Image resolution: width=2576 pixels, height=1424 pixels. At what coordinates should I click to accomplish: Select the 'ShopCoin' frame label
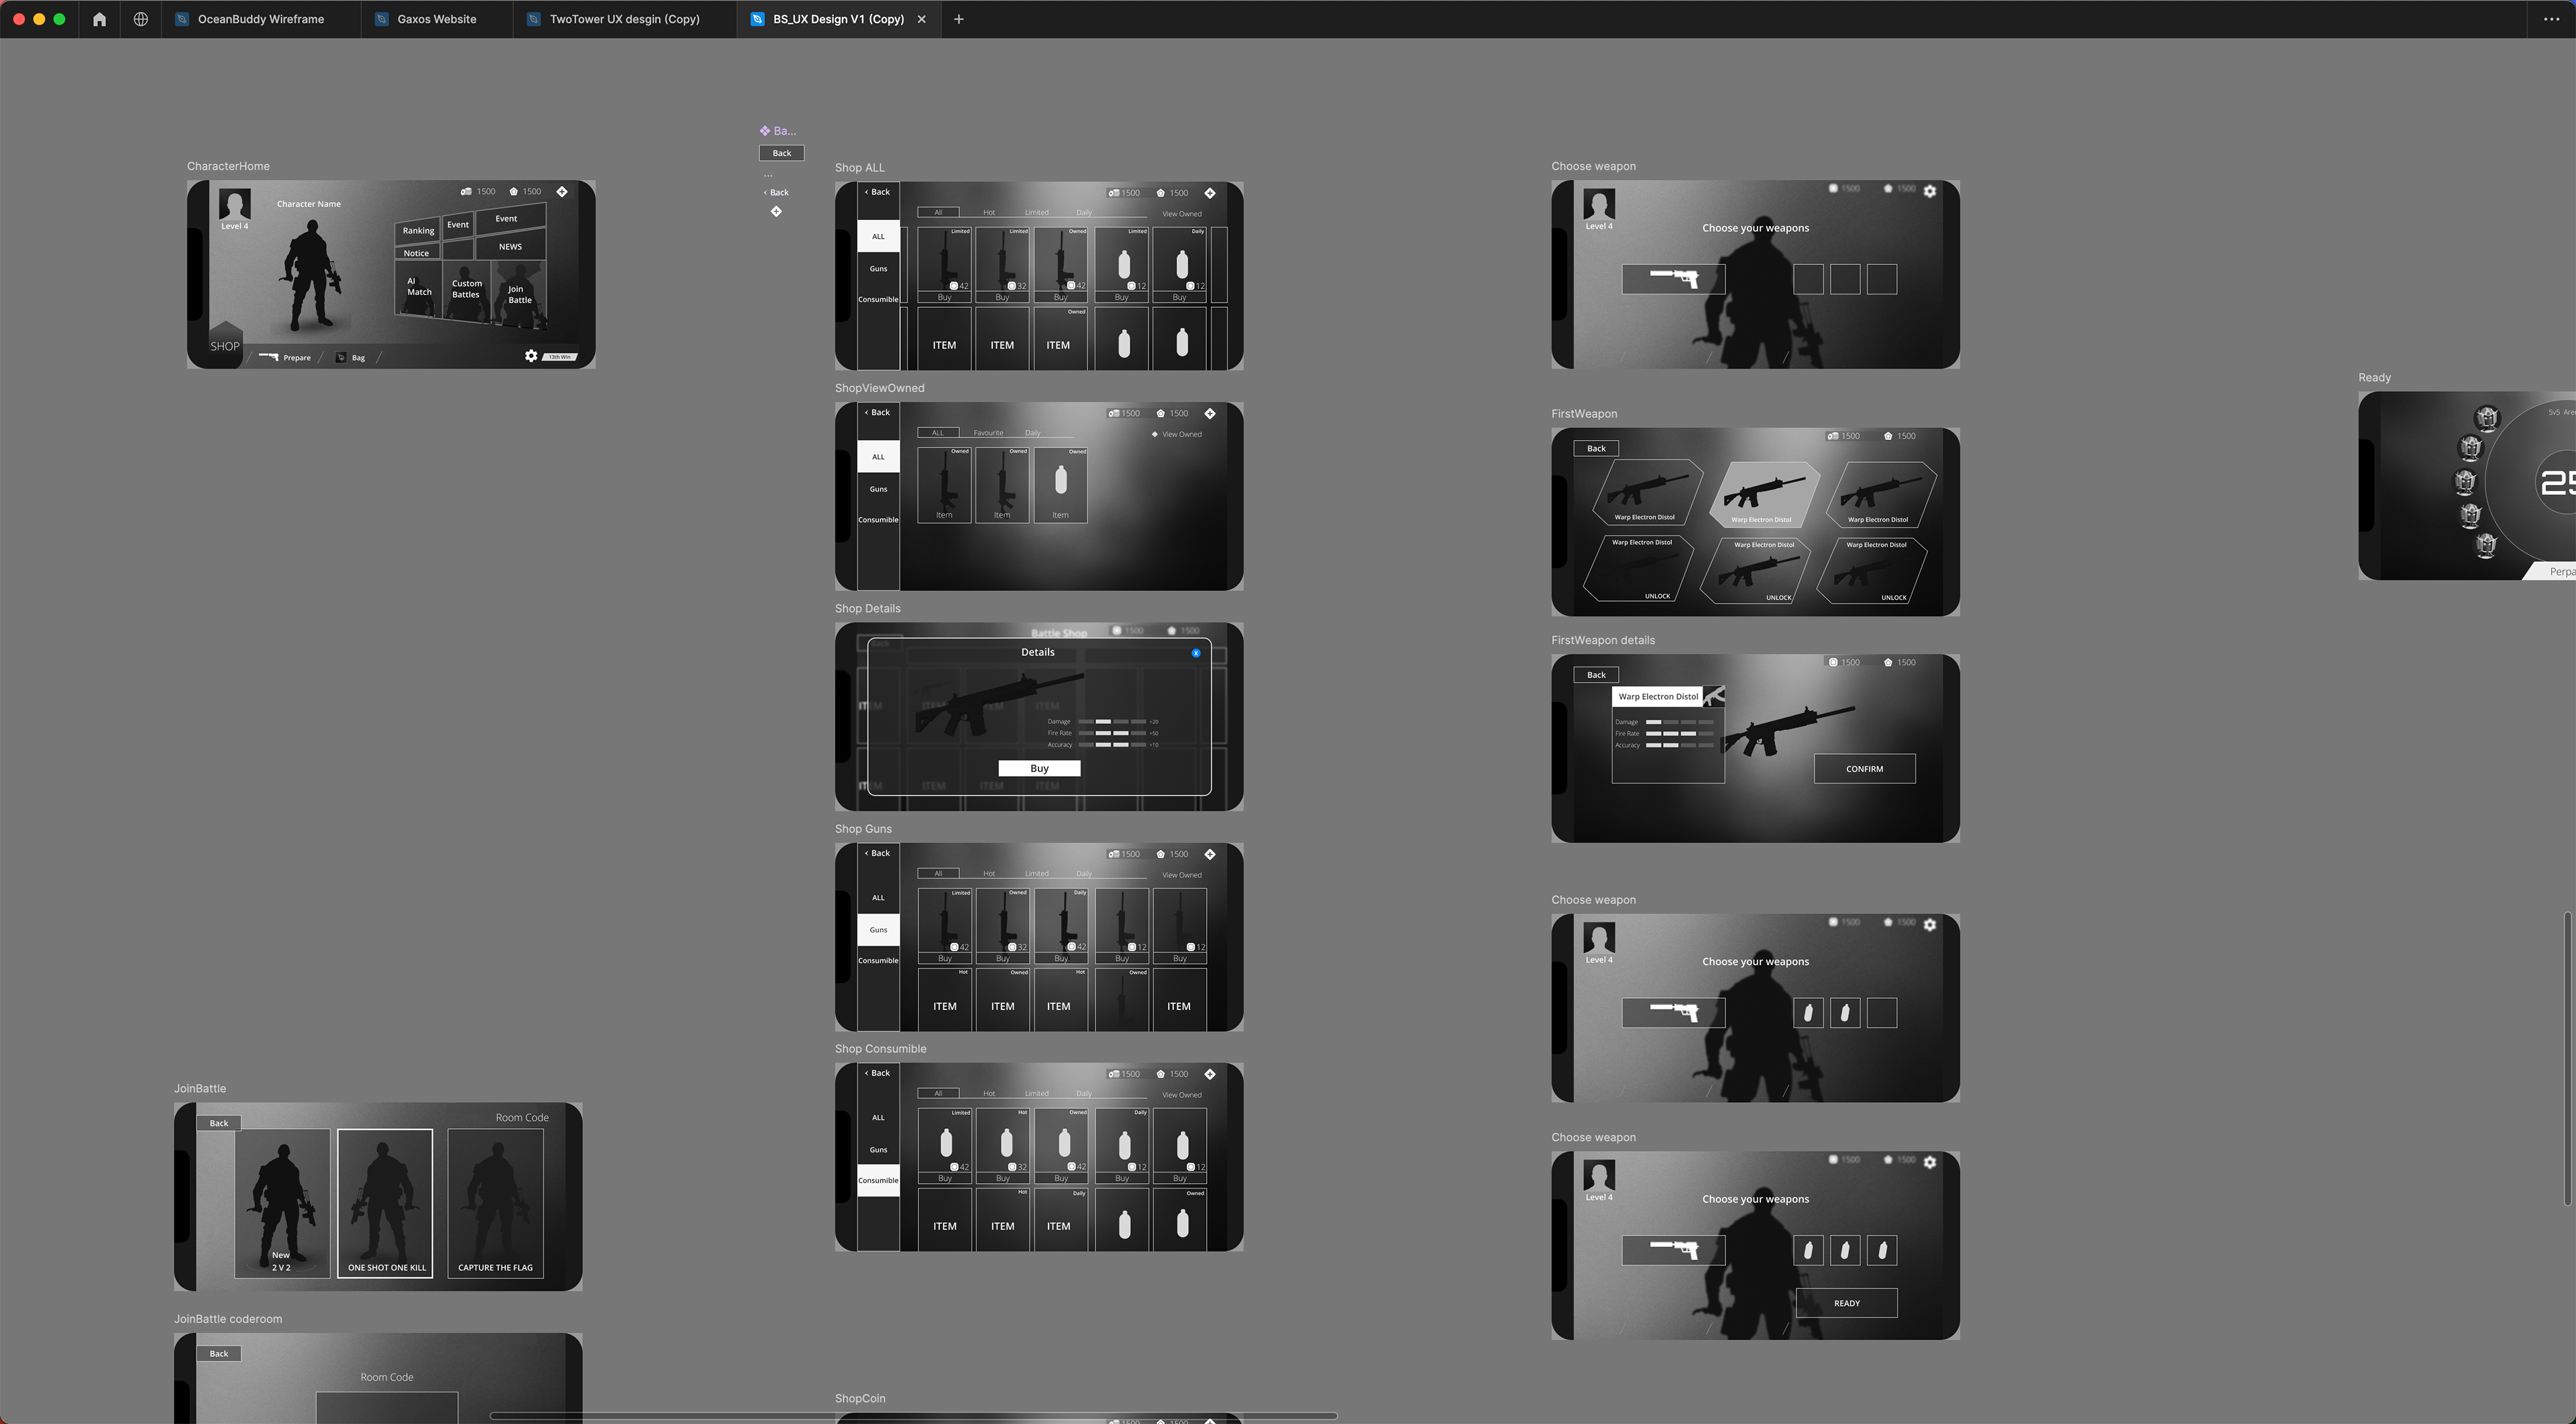click(x=860, y=1398)
